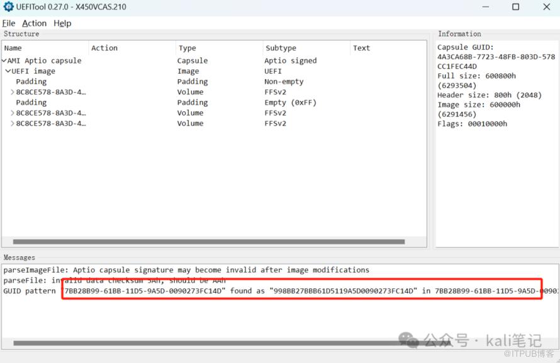Open the Action menu
This screenshot has height=363, width=560.
click(x=34, y=23)
